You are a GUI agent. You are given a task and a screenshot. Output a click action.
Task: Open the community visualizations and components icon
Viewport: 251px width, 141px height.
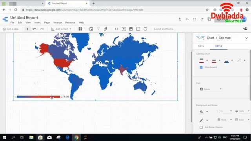[80, 29]
